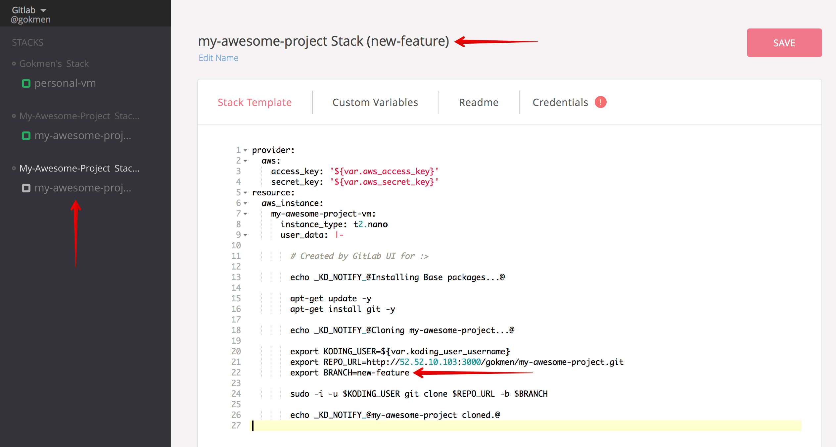
Task: Select the Stack Template tab
Action: coord(255,102)
